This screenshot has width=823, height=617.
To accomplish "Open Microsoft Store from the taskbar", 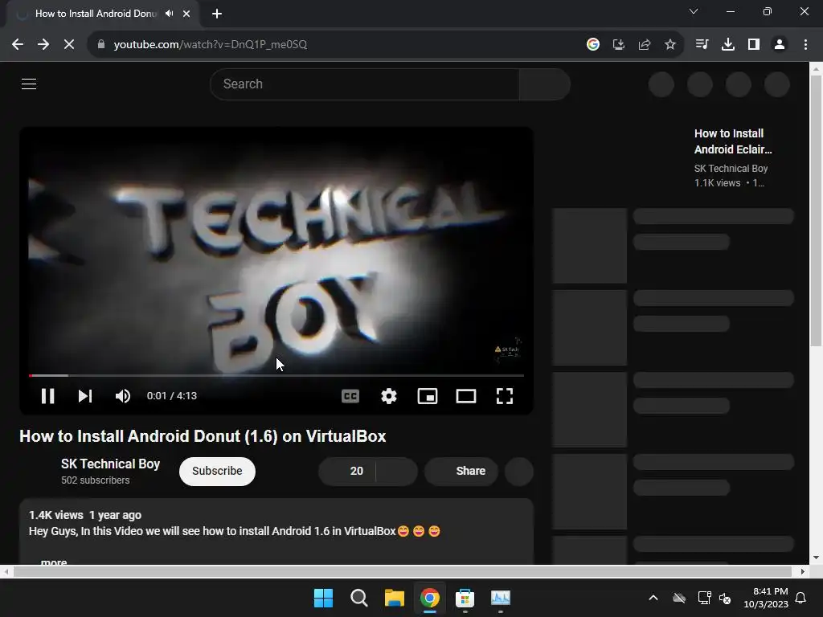I will click(465, 598).
